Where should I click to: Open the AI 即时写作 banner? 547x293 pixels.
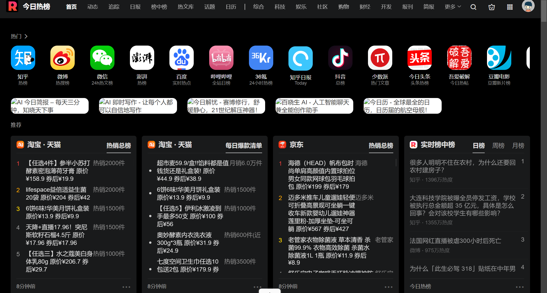[138, 106]
